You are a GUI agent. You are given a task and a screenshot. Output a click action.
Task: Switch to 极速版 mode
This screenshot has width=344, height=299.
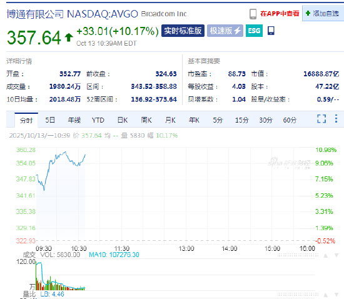pos(225,31)
